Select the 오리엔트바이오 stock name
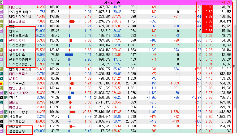237x135 pixels. pos(20,12)
